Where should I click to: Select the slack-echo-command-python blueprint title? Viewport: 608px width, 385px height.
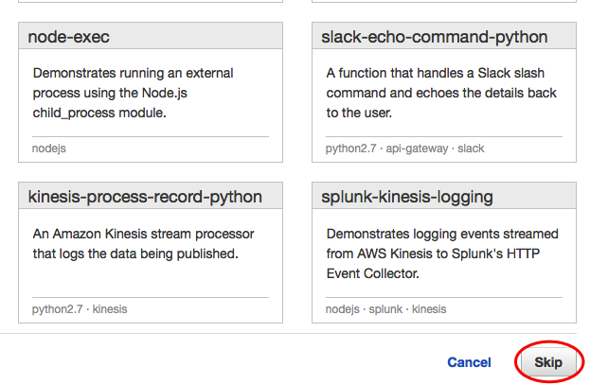point(436,37)
